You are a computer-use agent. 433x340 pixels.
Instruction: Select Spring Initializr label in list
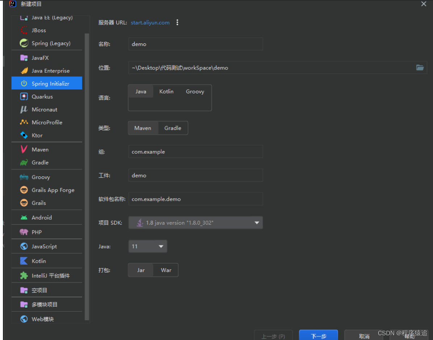click(51, 84)
